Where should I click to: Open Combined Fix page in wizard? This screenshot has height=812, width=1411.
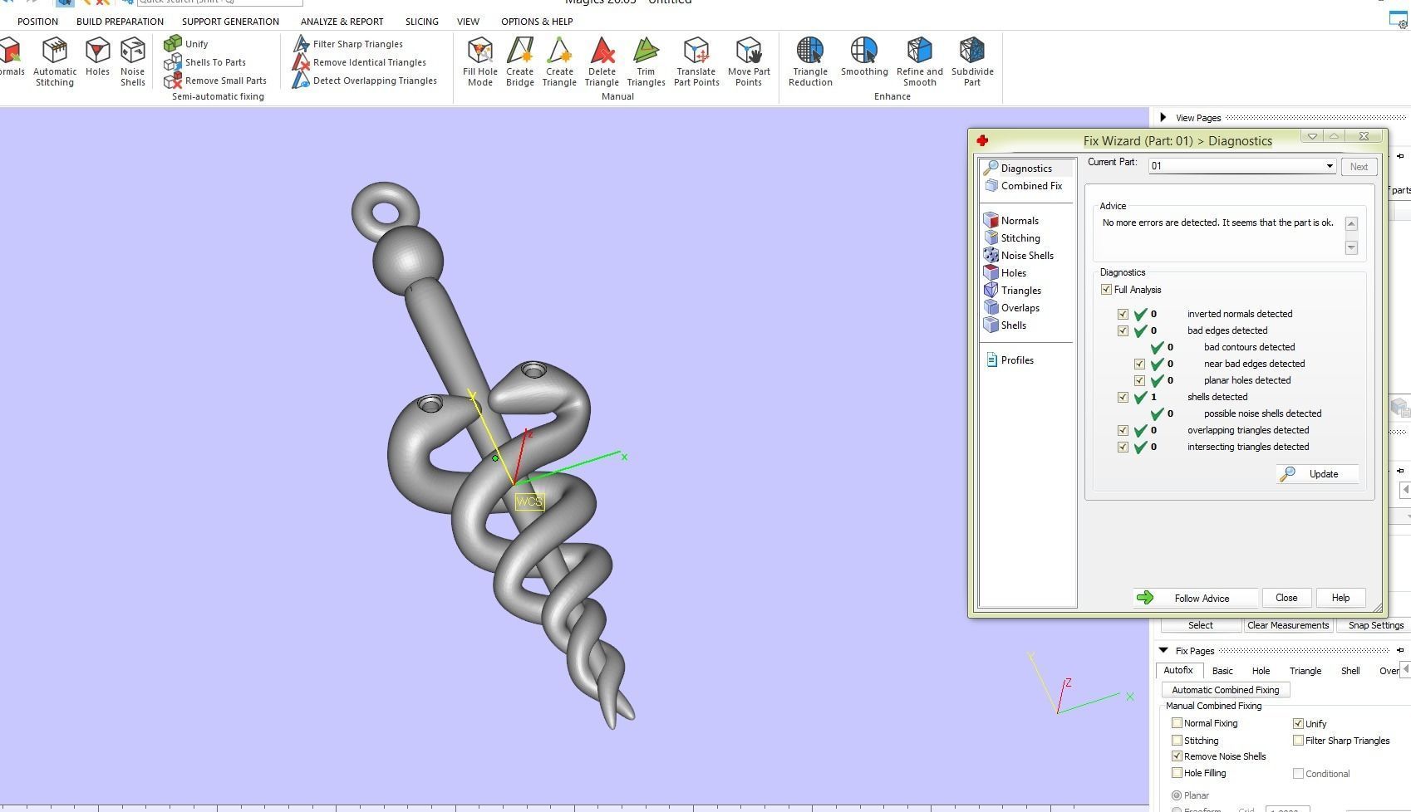coord(1024,186)
